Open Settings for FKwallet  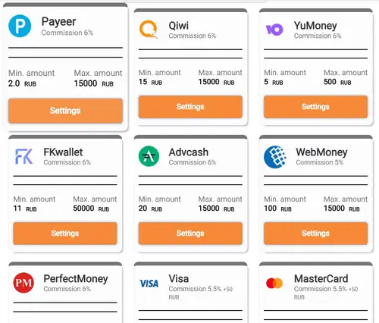coord(65,234)
